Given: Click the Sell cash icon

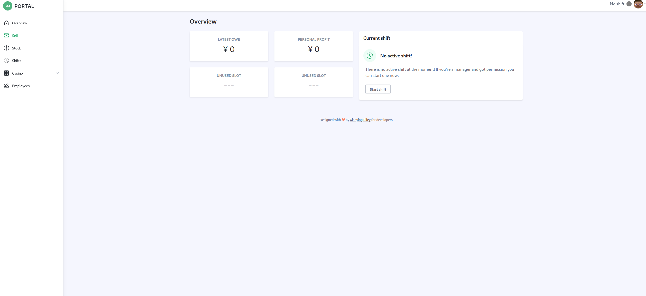Looking at the screenshot, I should point(6,36).
